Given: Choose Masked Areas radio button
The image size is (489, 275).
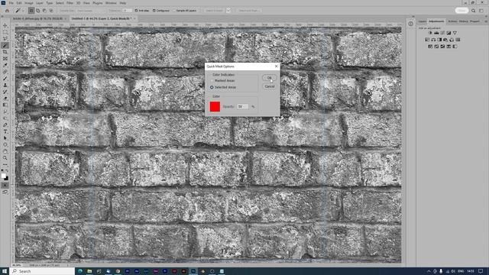Looking at the screenshot, I should 212,80.
